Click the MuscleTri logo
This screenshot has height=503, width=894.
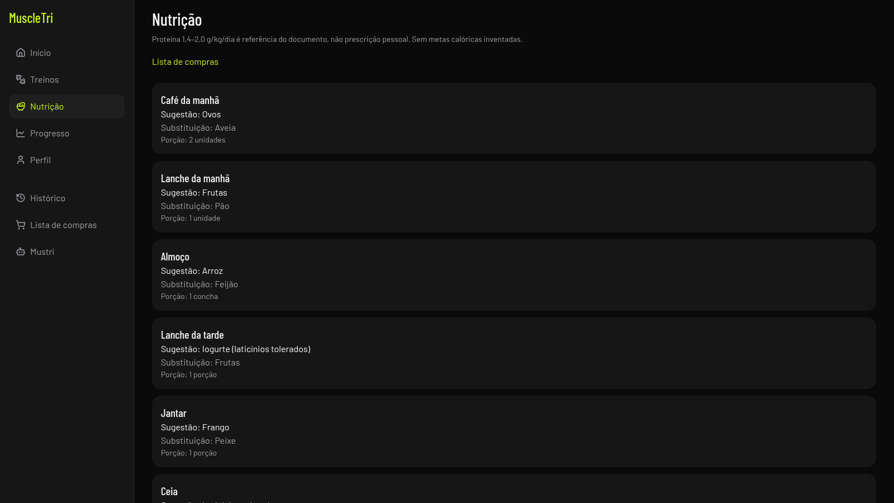[31, 18]
